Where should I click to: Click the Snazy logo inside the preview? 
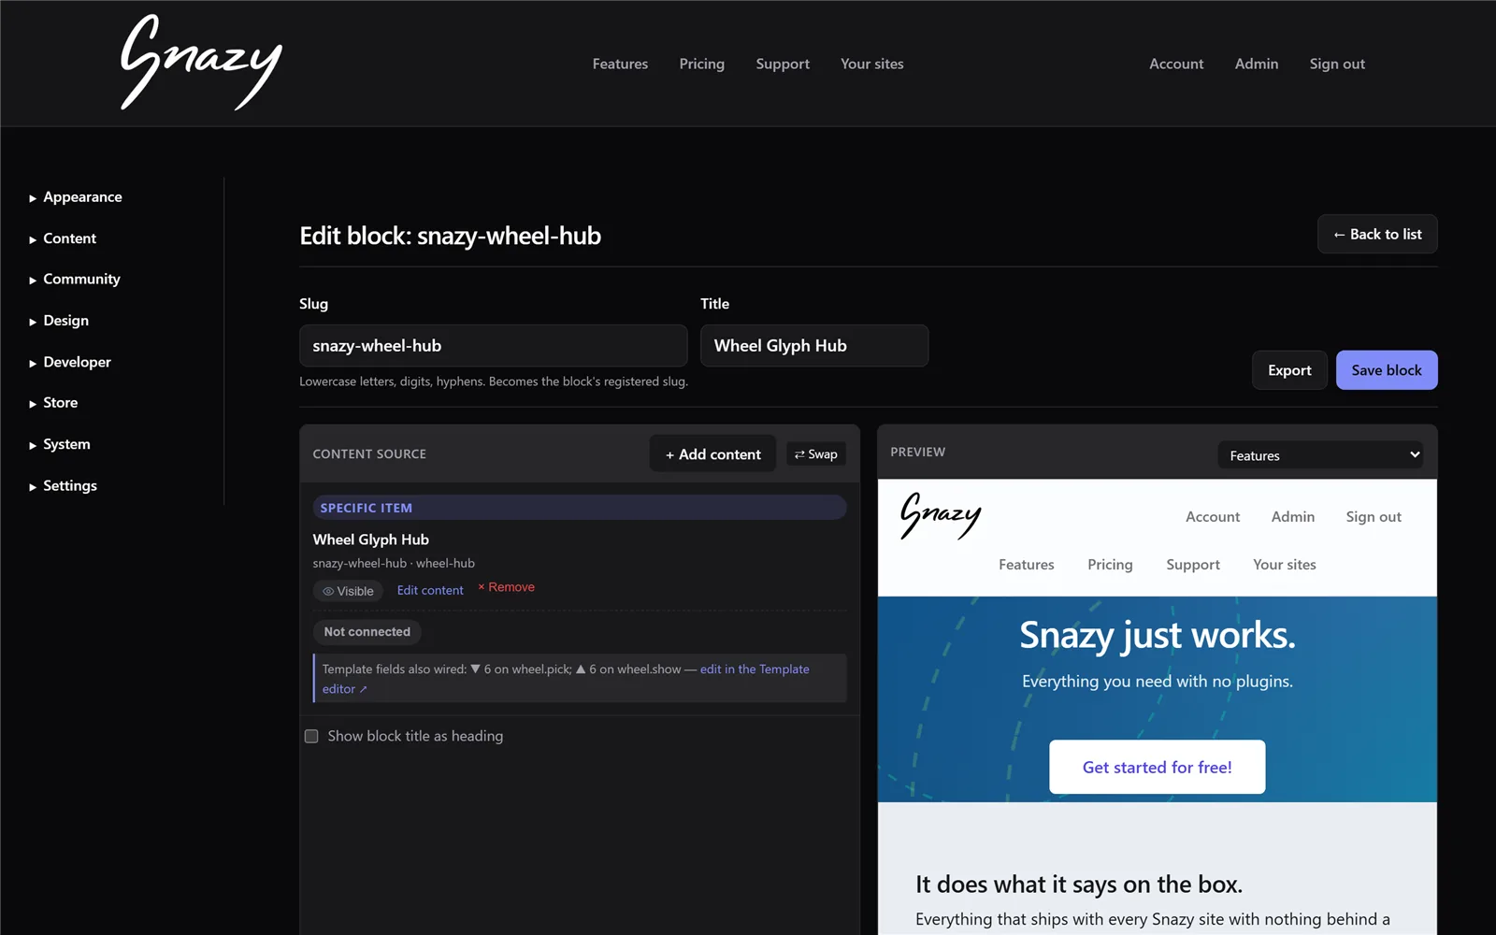click(941, 516)
